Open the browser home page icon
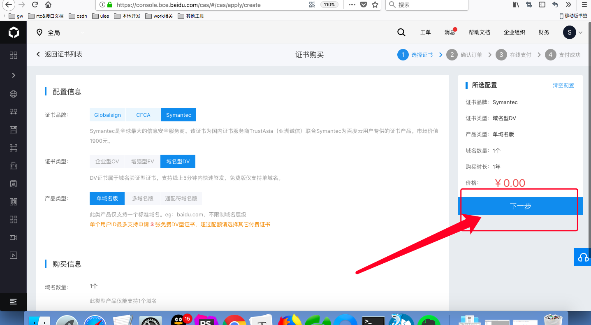 pos(48,5)
